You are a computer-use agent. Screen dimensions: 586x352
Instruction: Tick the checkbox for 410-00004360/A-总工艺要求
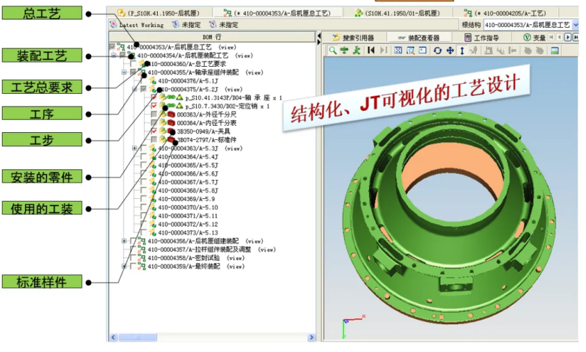click(133, 64)
